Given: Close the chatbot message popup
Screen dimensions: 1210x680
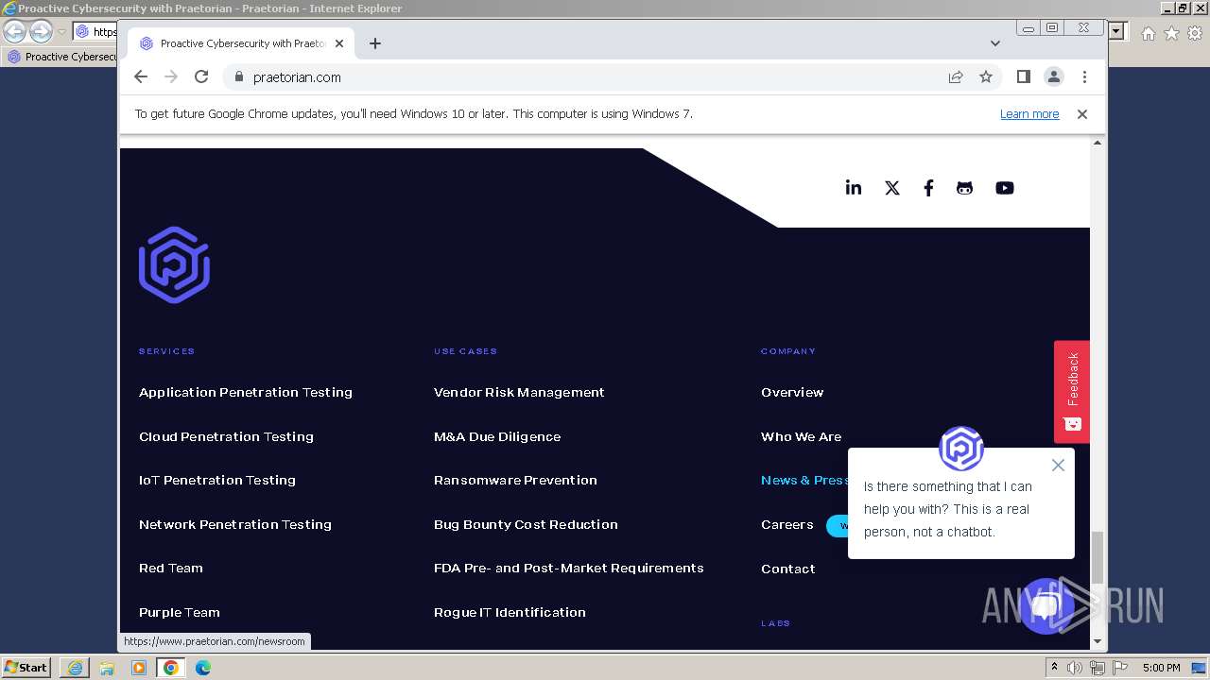Looking at the screenshot, I should [1058, 465].
